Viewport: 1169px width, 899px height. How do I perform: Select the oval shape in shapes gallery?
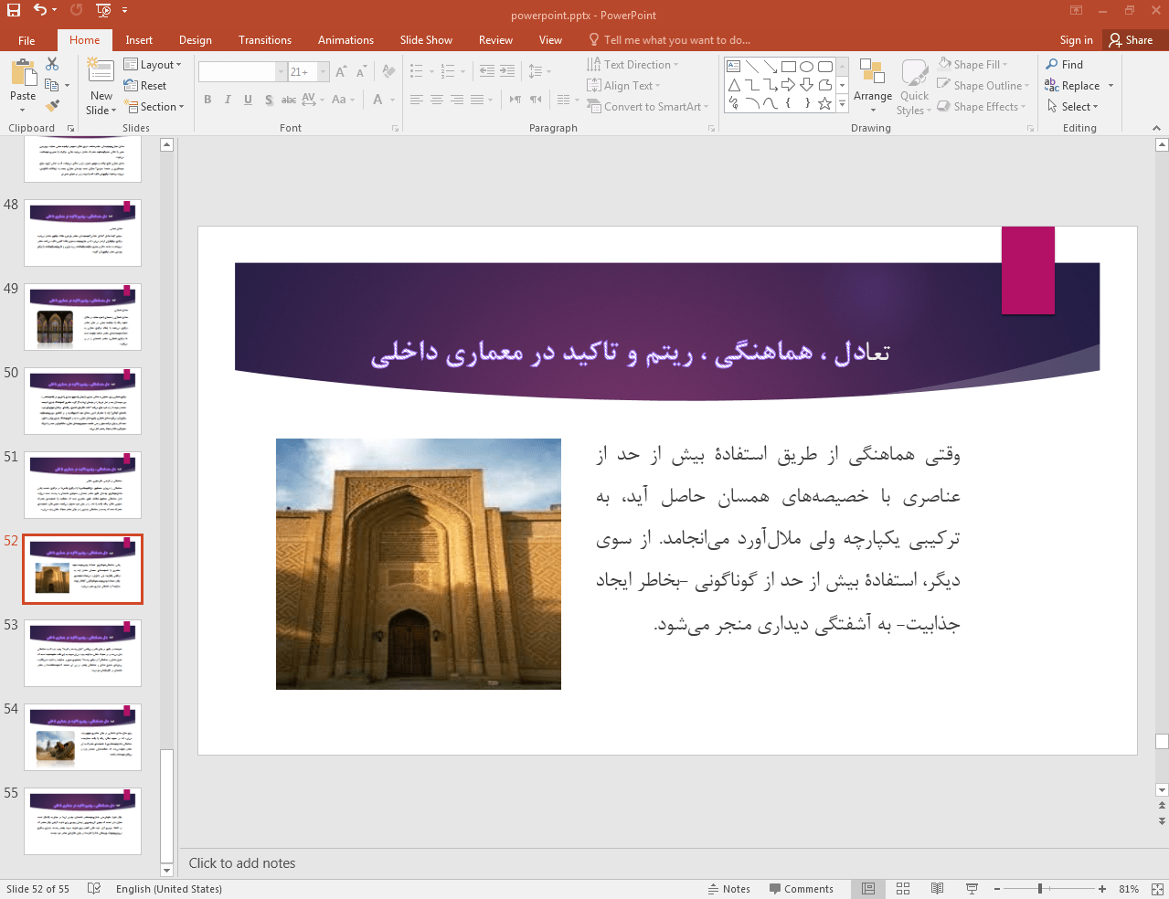(x=806, y=67)
